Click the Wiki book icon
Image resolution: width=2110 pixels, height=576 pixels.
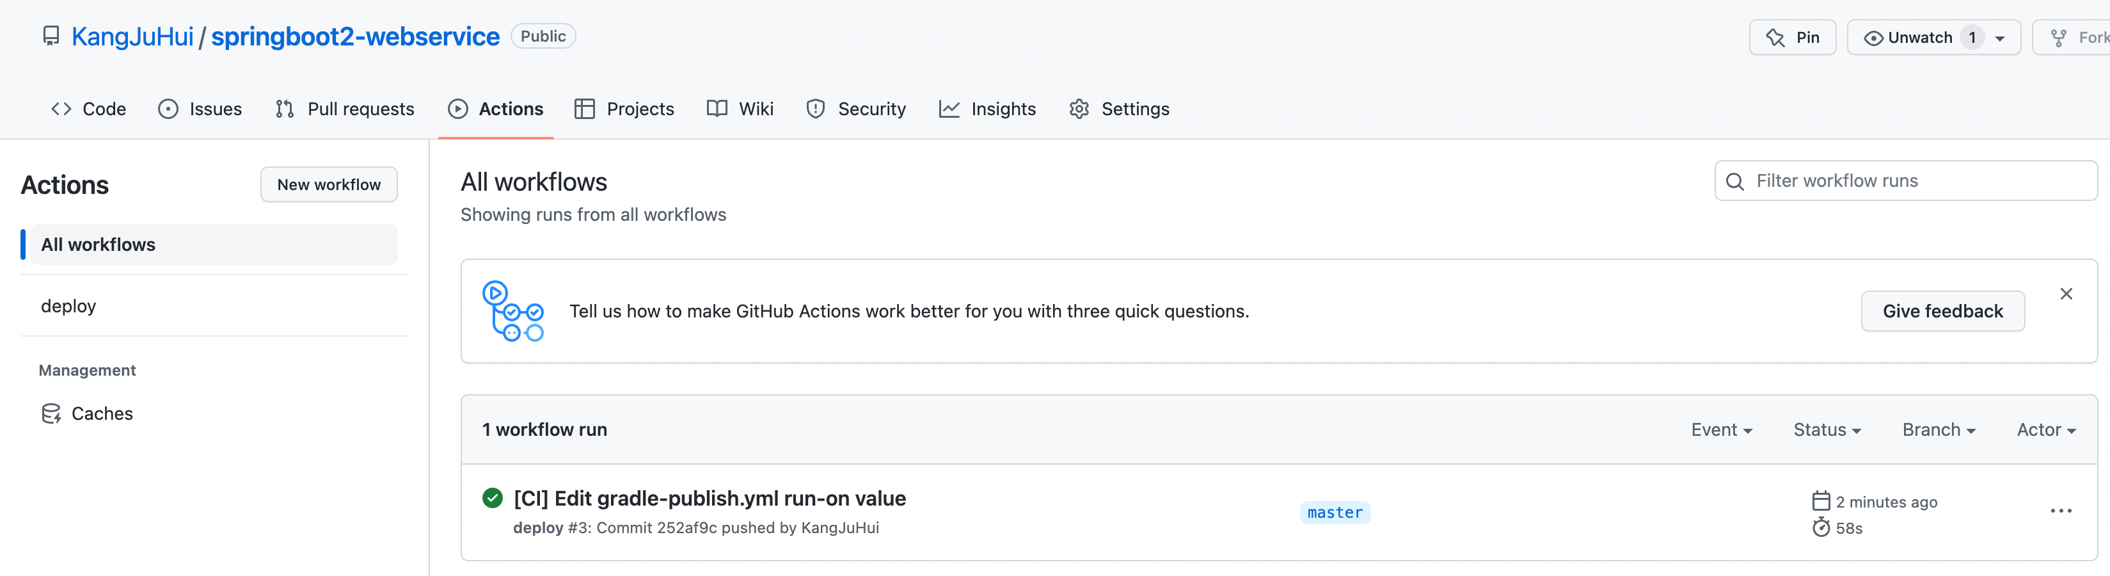pos(717,109)
